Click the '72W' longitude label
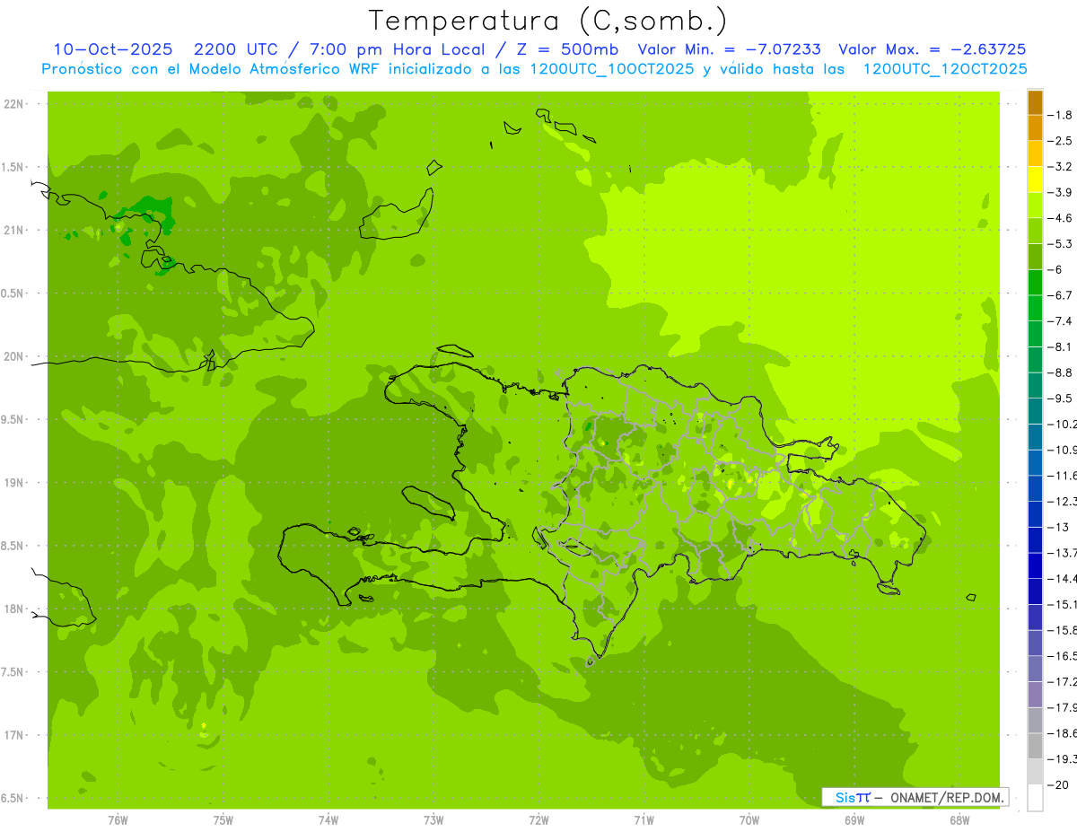Viewport: 1077px width, 832px height. click(x=539, y=819)
